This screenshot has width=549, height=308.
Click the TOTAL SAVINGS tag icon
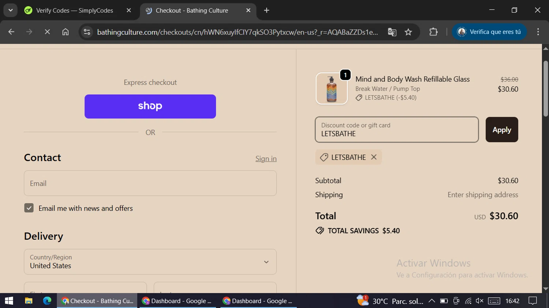point(320,231)
